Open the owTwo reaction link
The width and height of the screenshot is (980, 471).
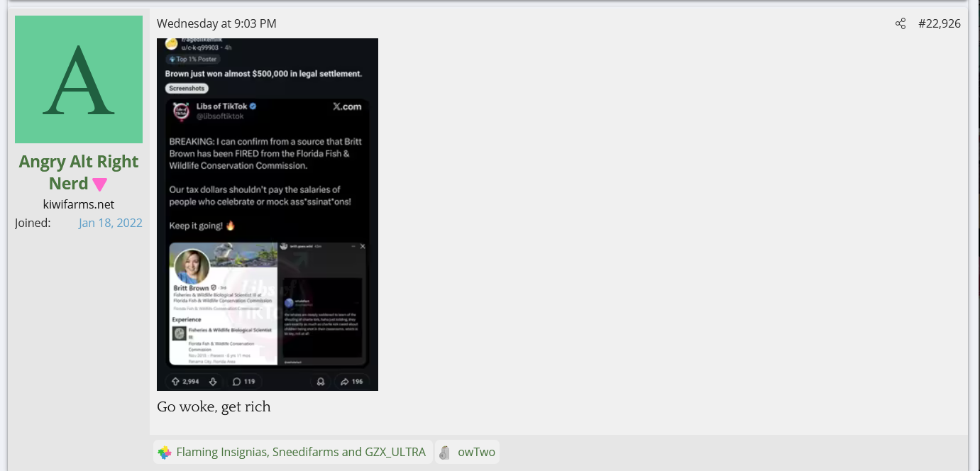click(x=476, y=452)
